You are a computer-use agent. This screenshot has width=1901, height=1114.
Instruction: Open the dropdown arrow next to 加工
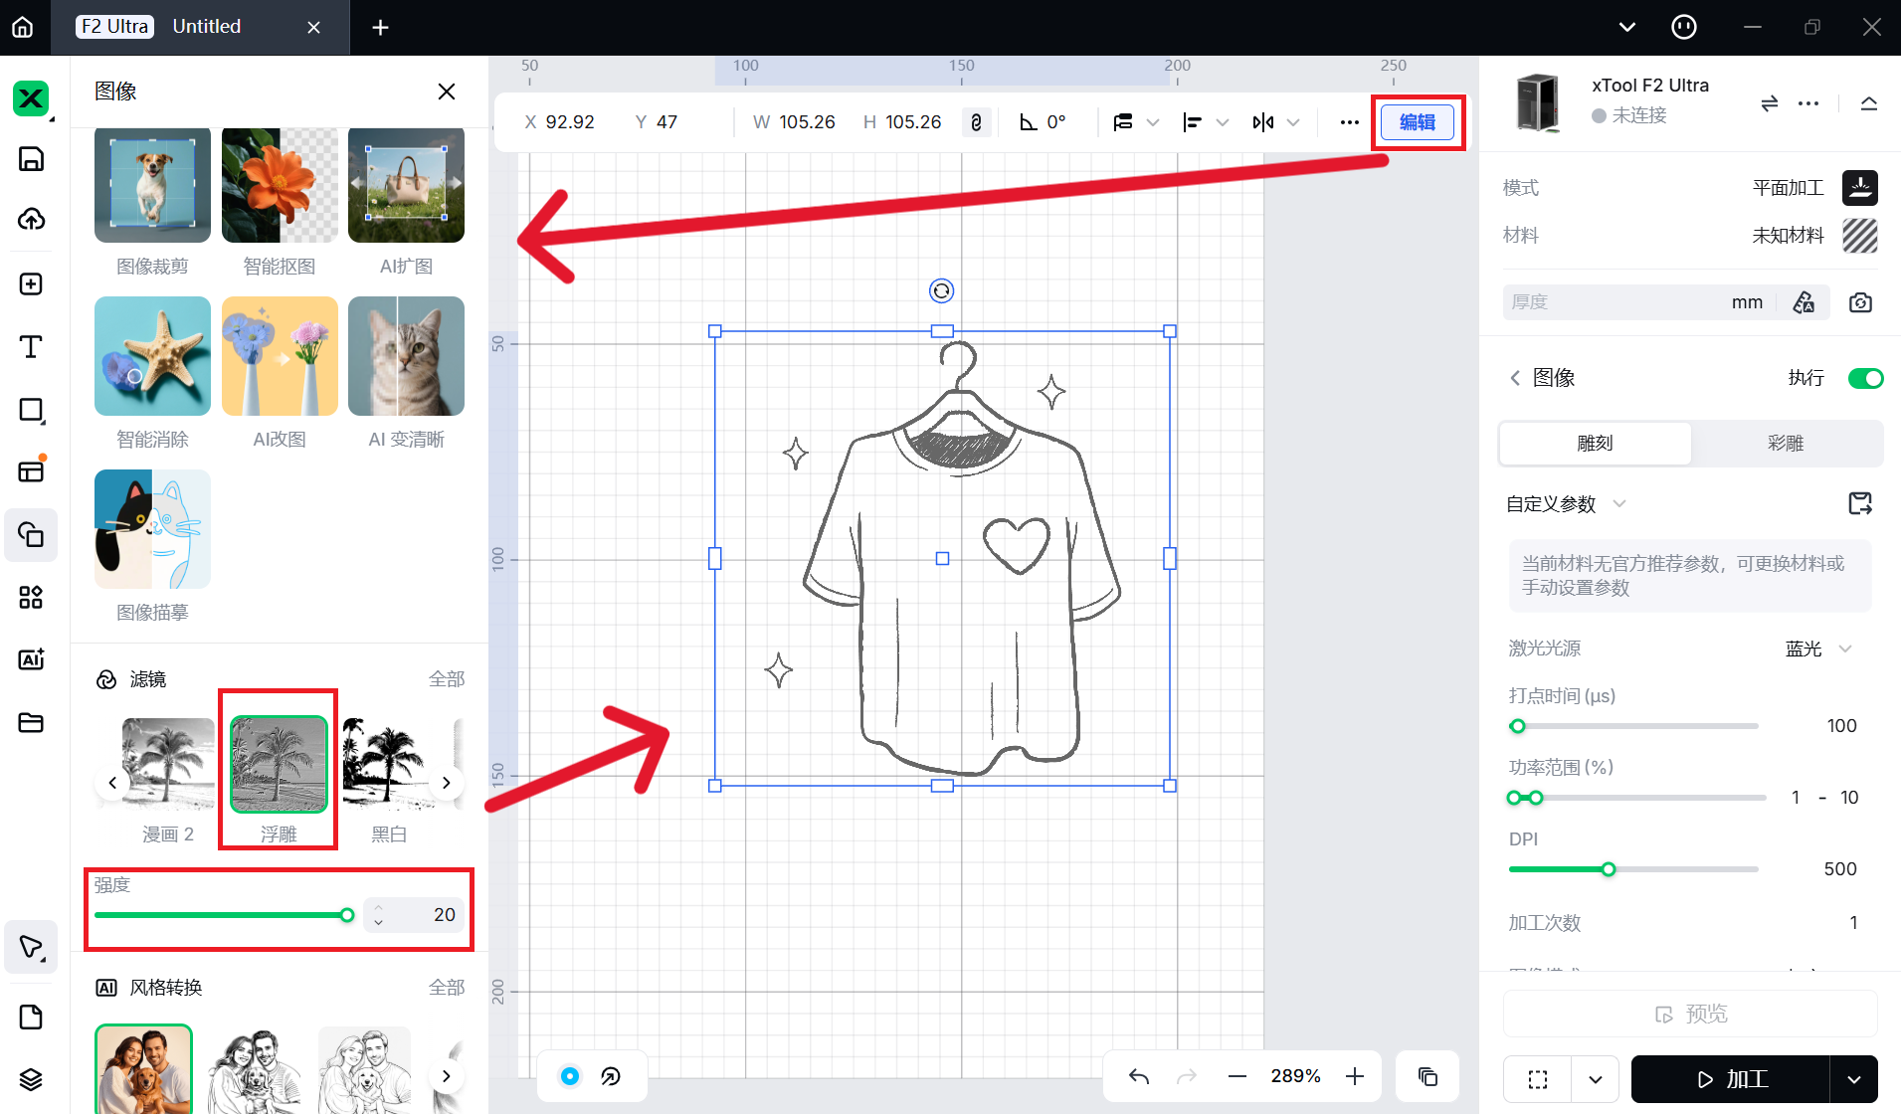[1854, 1079]
